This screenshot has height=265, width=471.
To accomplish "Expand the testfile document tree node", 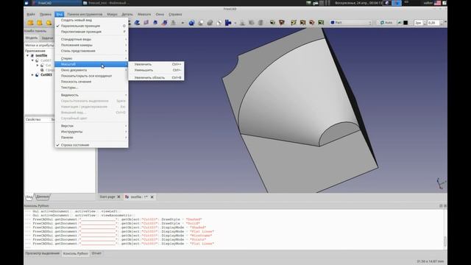I will (28, 56).
